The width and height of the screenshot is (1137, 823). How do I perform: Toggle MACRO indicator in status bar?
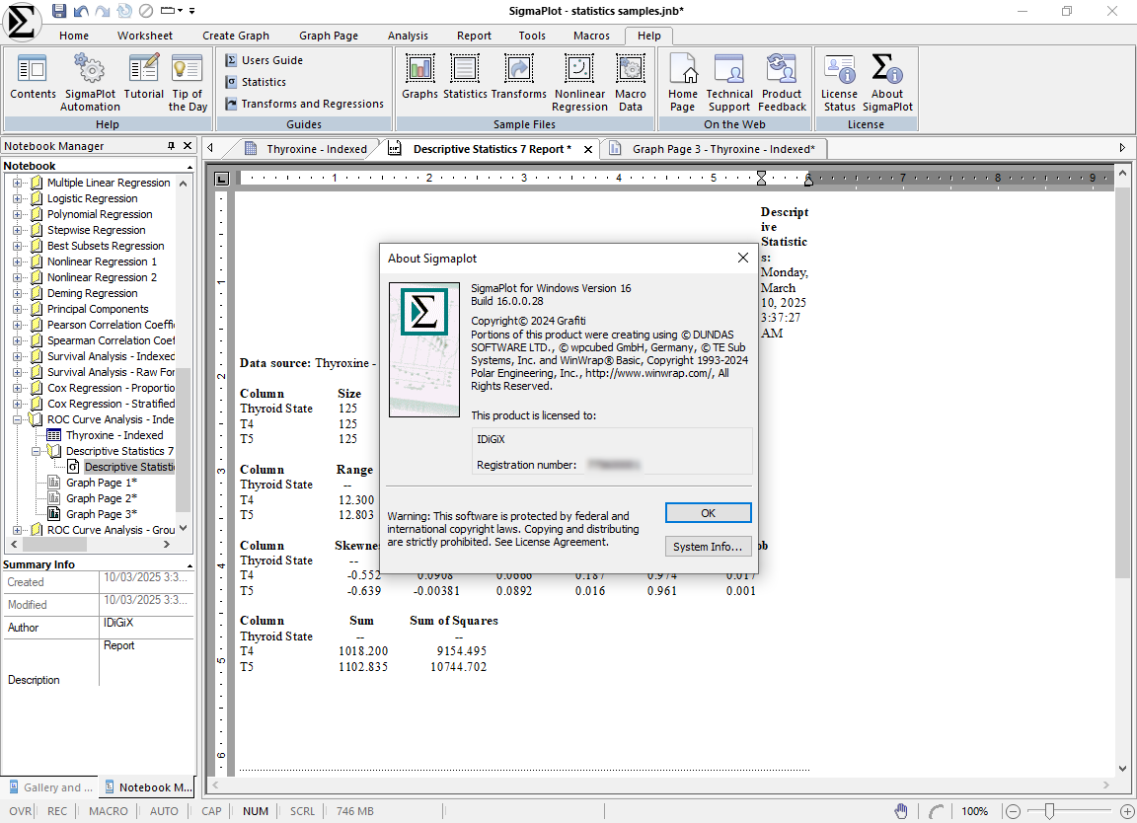click(x=108, y=811)
